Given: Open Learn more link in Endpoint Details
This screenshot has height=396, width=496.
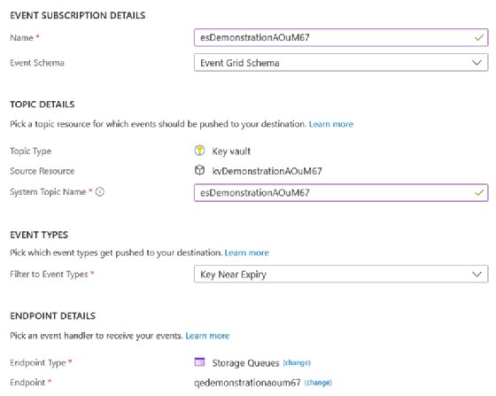Looking at the screenshot, I should (x=207, y=336).
